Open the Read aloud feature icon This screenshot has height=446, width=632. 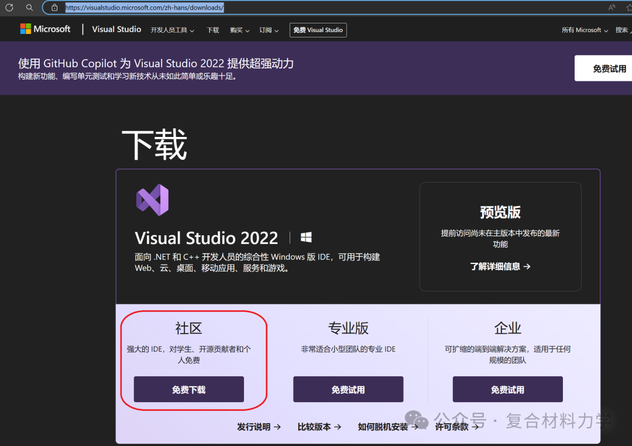coord(612,7)
